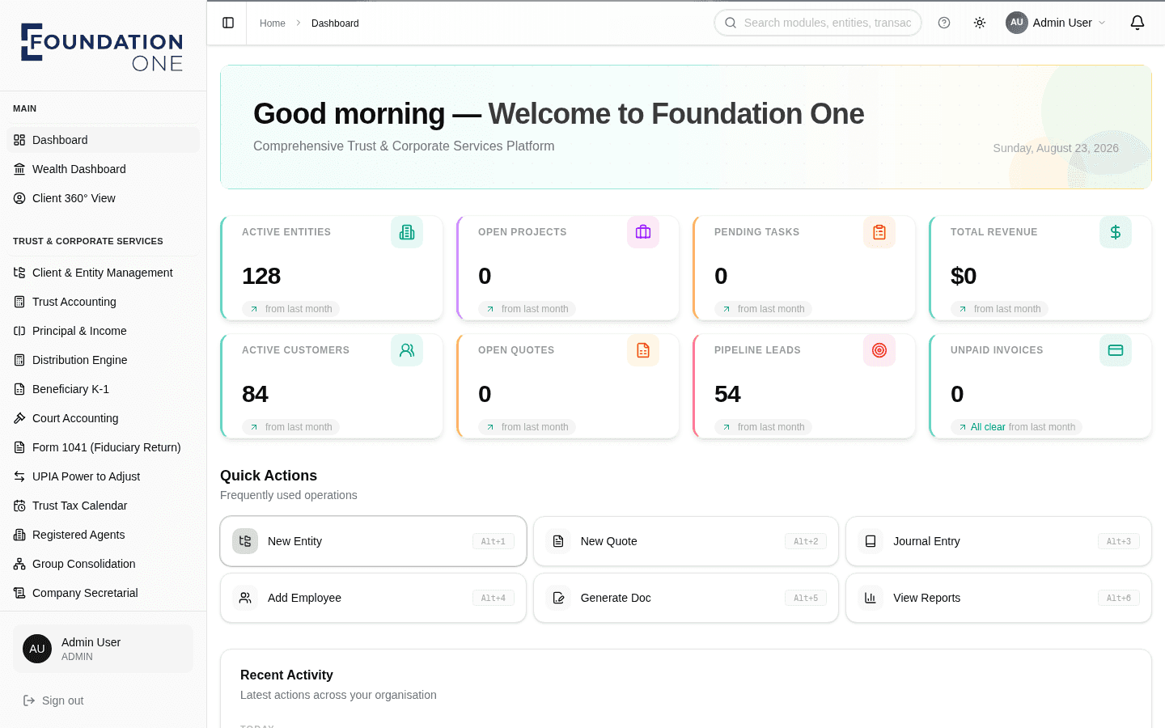Click the Generate Doc quick action

coord(686,598)
